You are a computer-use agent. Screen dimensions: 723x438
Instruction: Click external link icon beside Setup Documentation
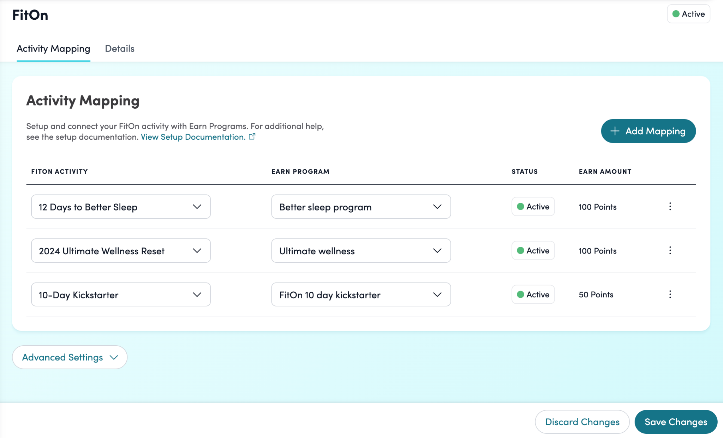tap(252, 137)
